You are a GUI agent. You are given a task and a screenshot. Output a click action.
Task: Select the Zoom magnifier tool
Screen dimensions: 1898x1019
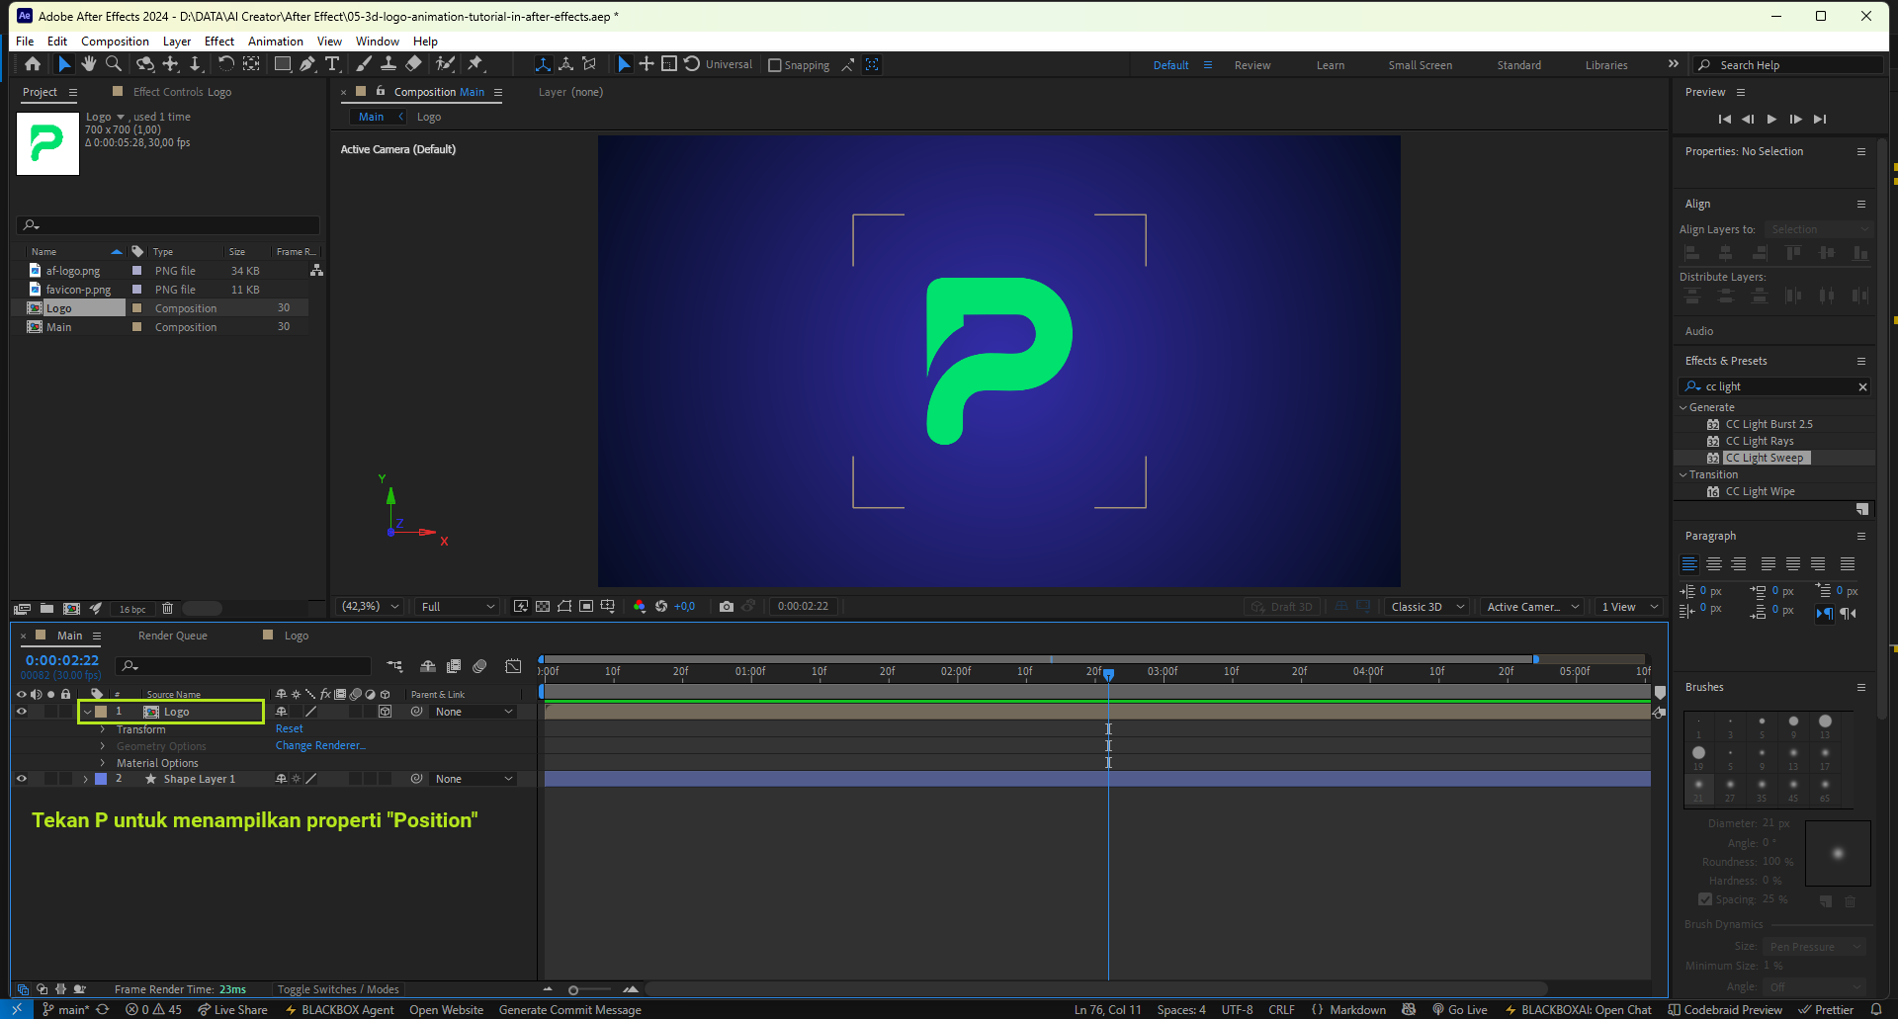pyautogui.click(x=114, y=64)
